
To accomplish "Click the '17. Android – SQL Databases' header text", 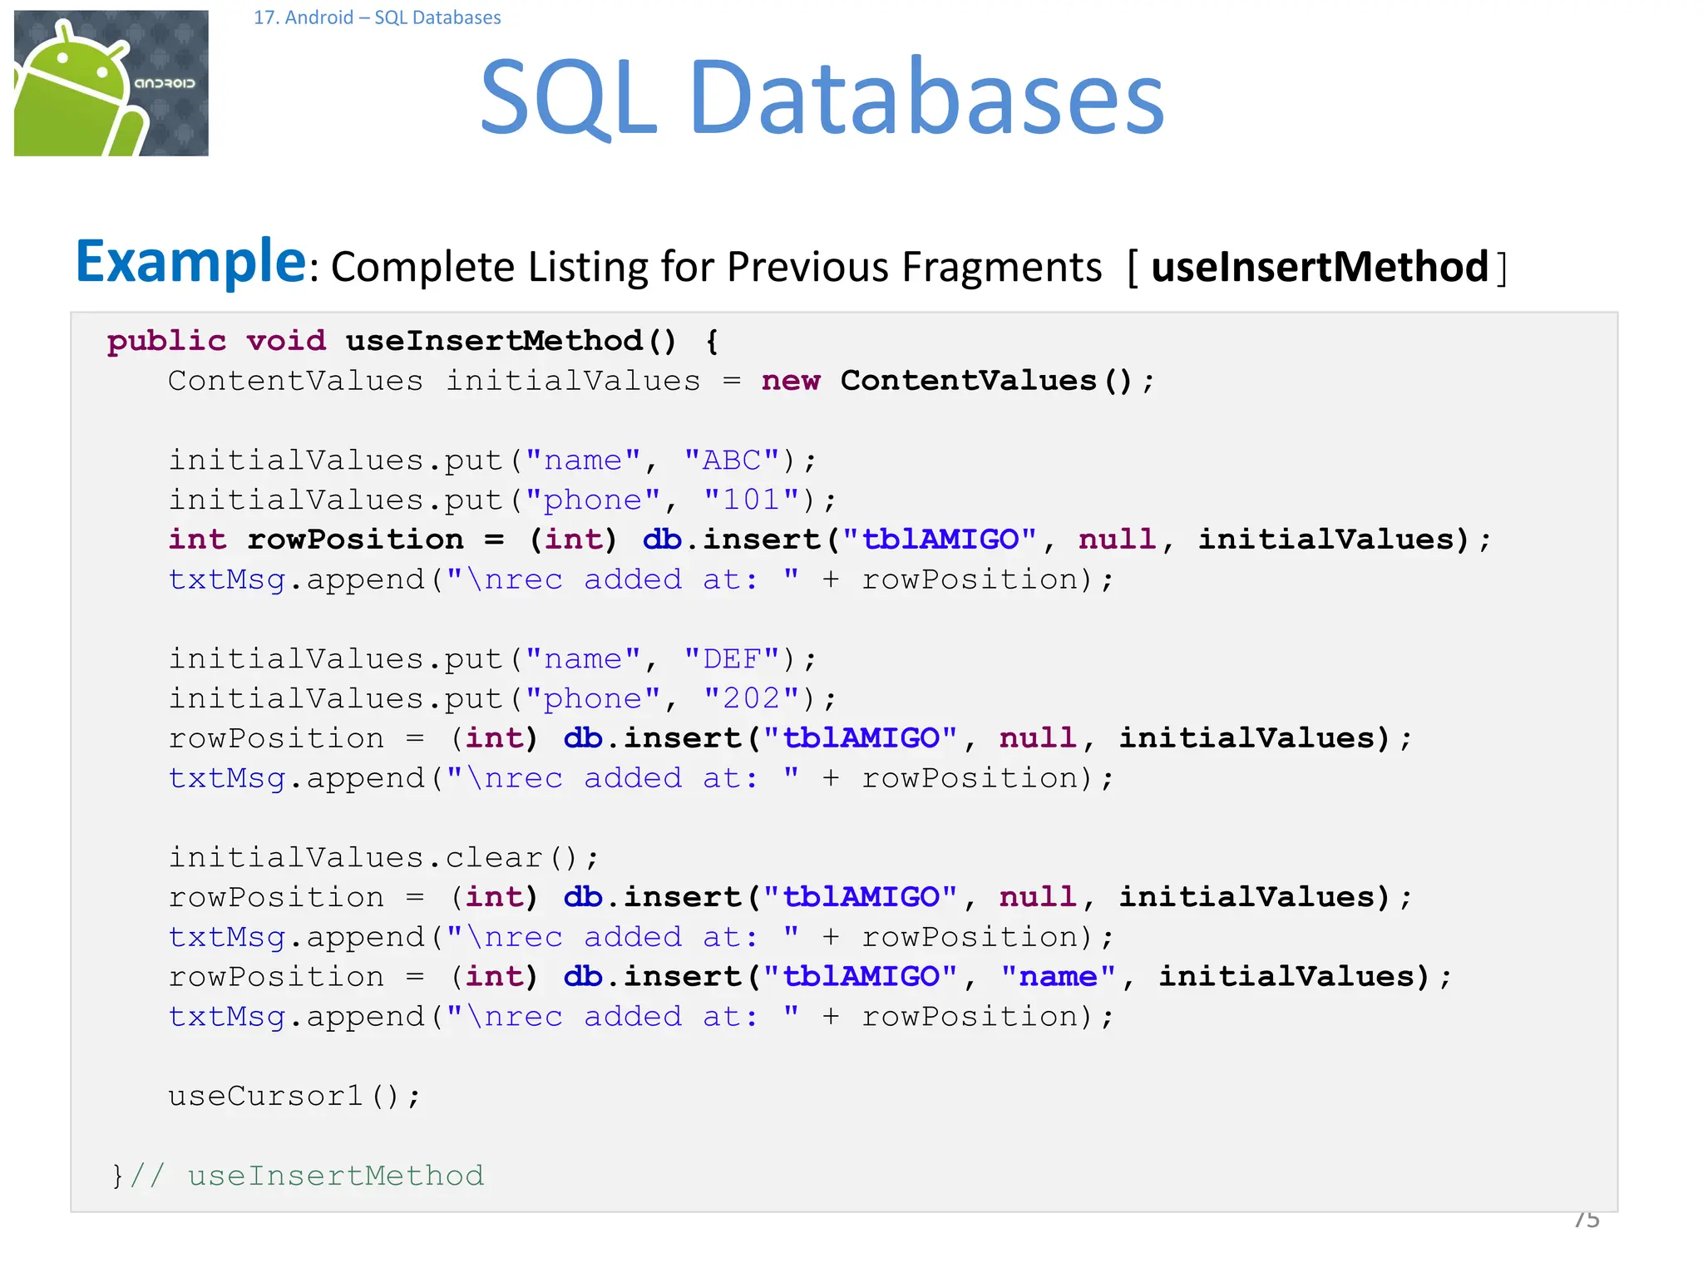I will [378, 17].
